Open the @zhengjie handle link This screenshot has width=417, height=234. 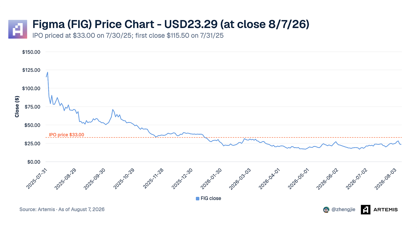343,209
